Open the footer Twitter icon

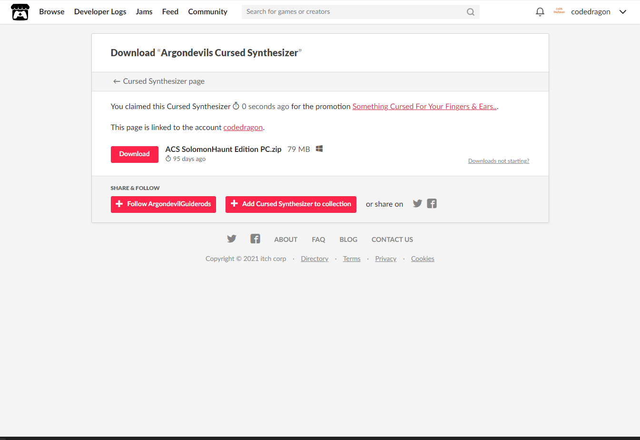(x=232, y=239)
